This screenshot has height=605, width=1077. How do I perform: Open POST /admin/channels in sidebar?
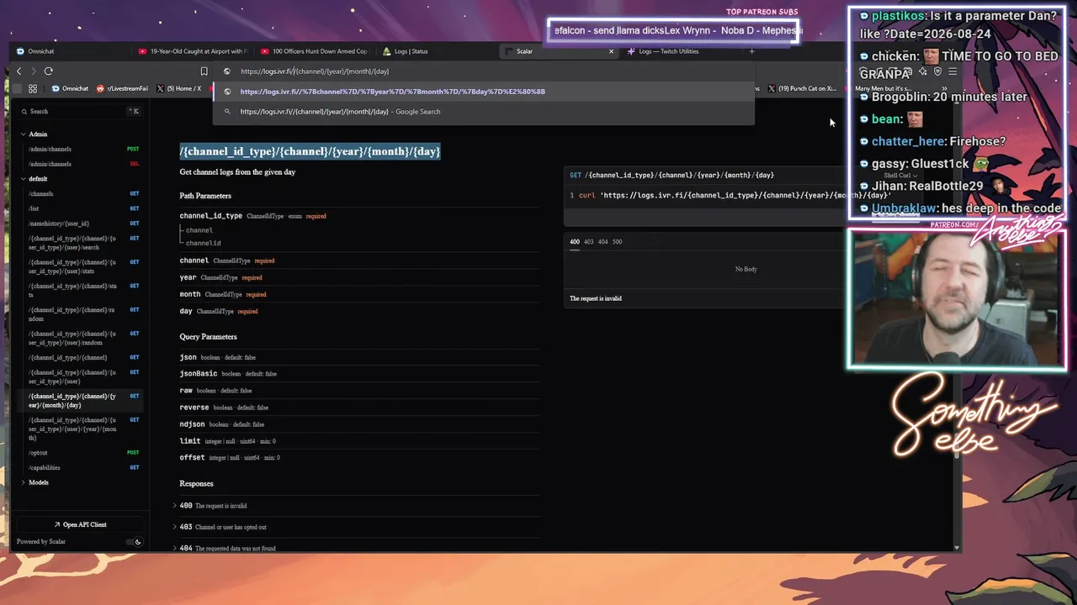tap(82, 150)
